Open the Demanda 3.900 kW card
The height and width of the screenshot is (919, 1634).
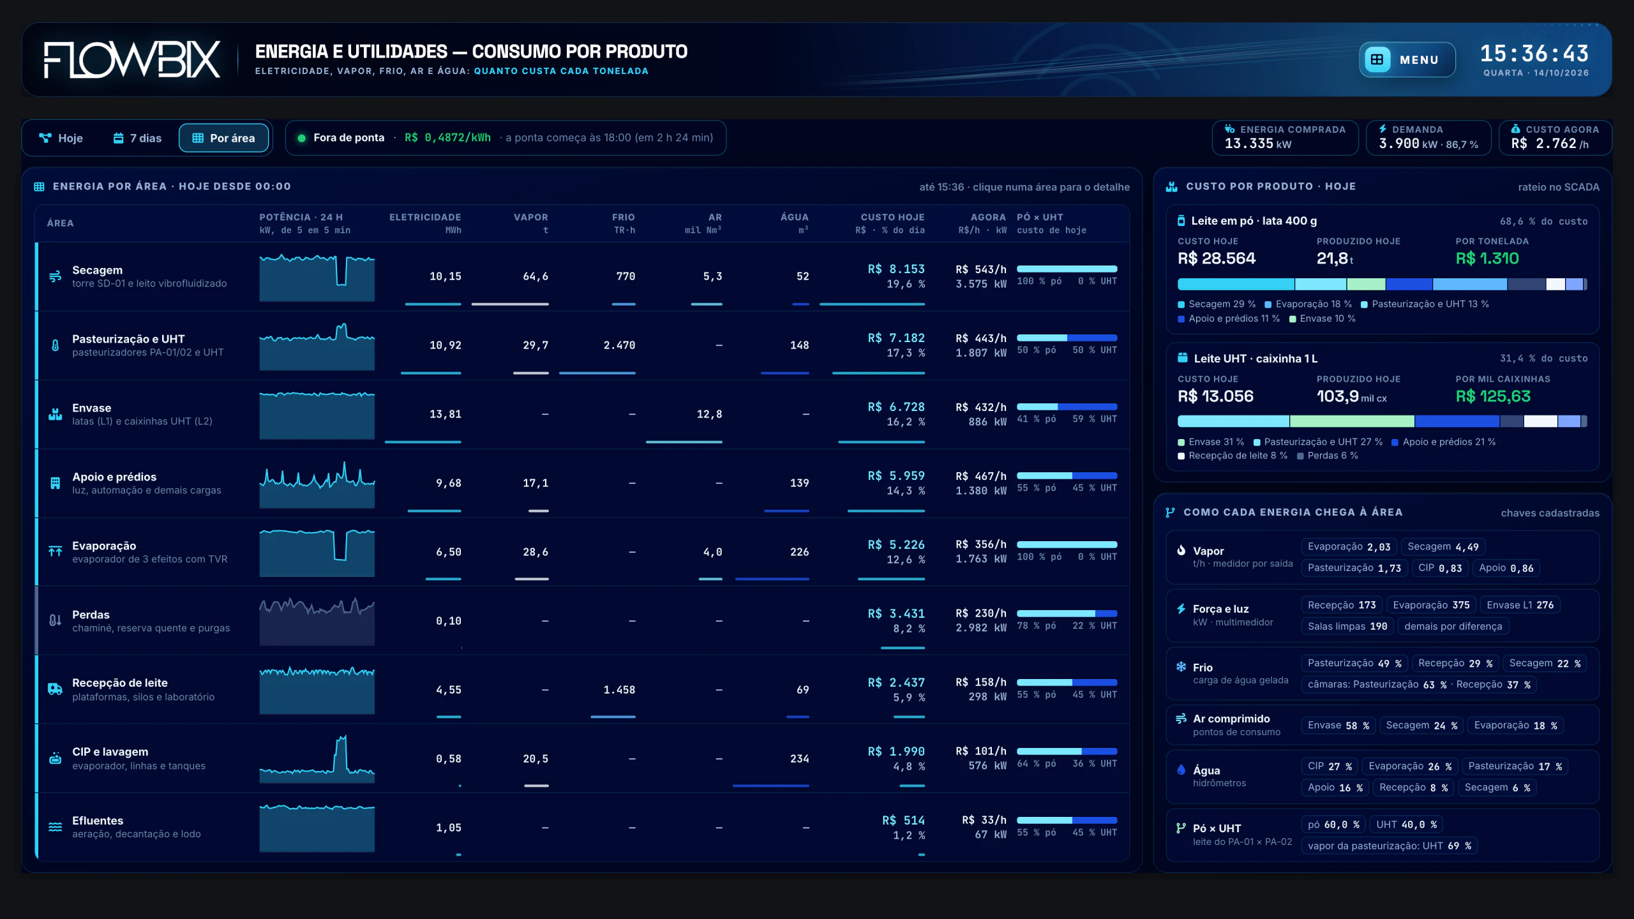1428,137
